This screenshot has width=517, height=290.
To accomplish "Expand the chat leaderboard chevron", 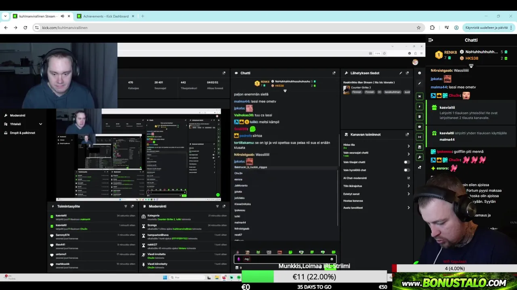I will point(471,66).
